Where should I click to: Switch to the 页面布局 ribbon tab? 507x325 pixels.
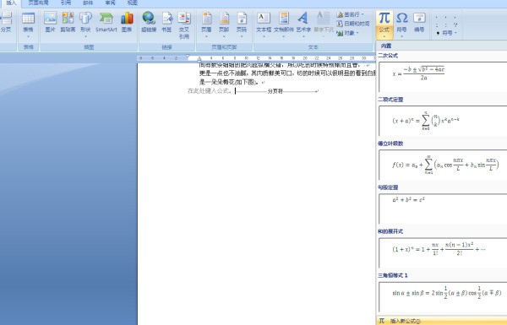tap(39, 3)
